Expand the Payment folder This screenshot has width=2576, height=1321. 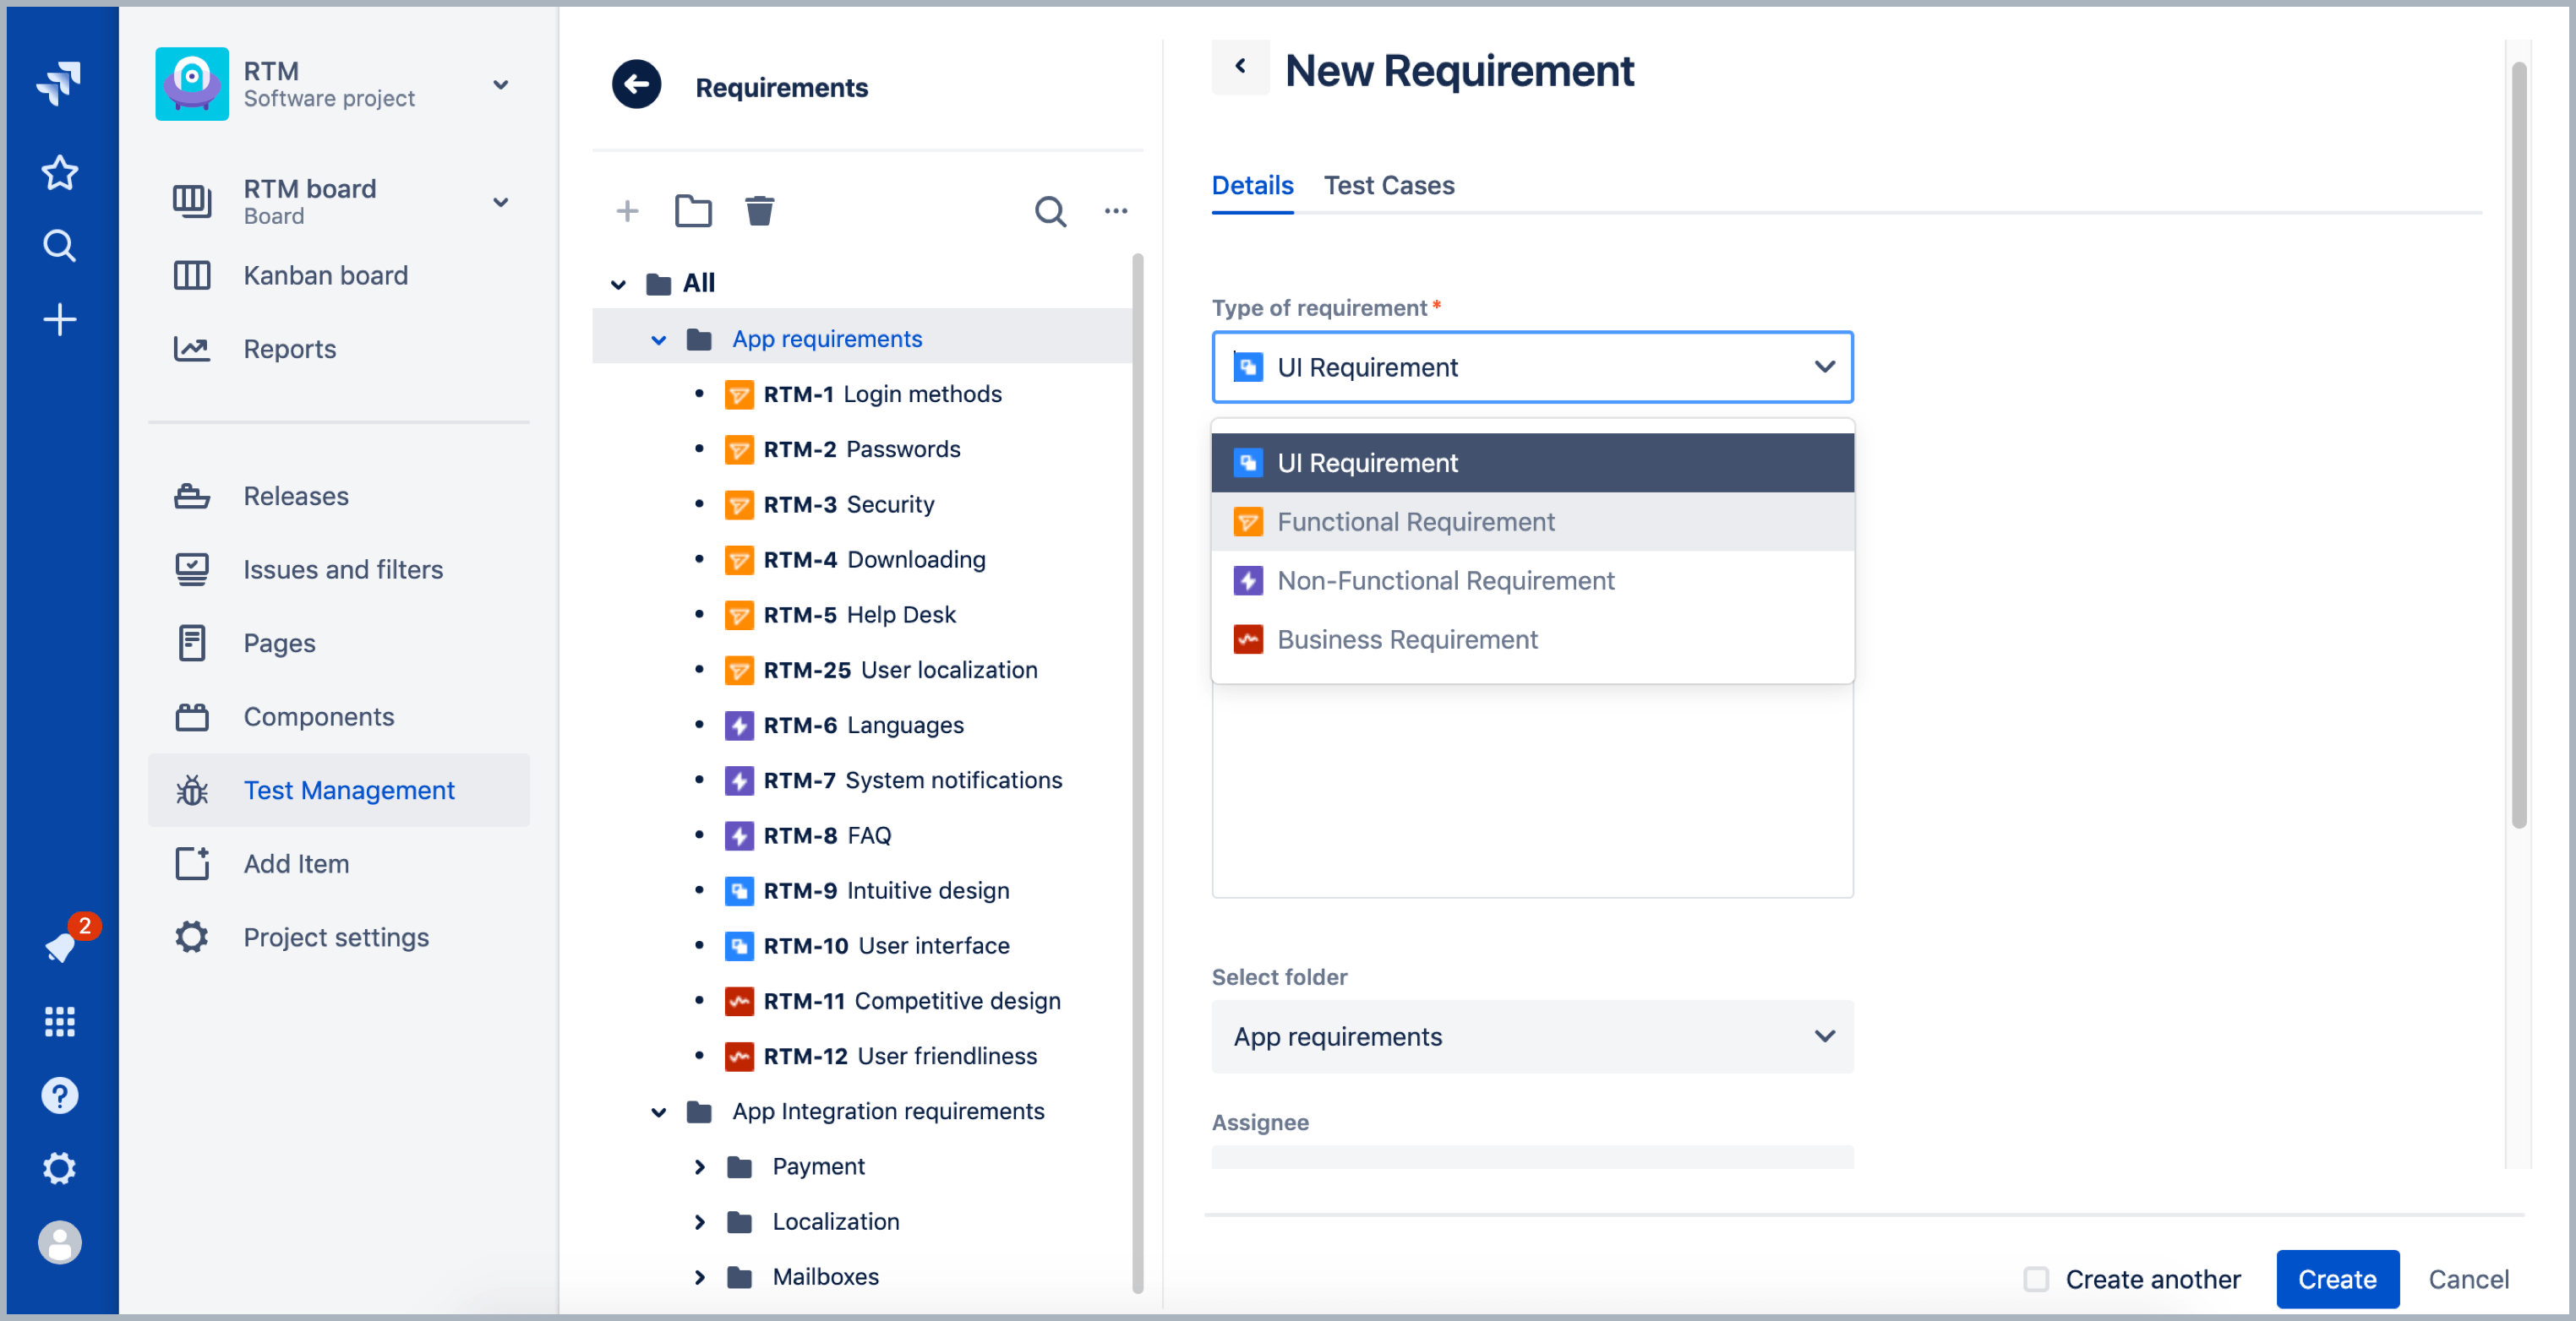[700, 1166]
